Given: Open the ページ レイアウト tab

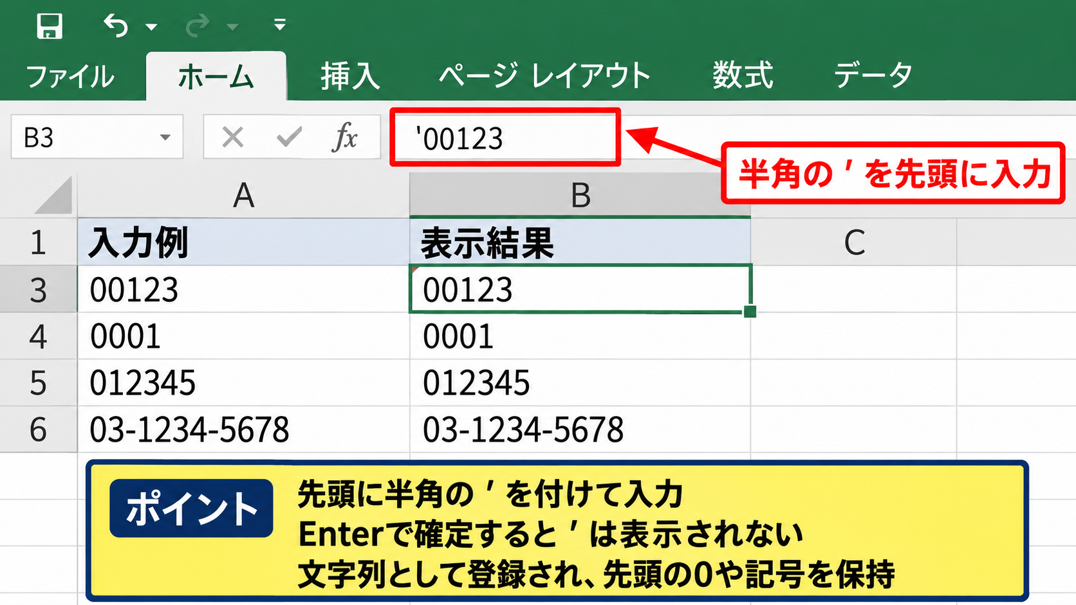Looking at the screenshot, I should click(544, 77).
